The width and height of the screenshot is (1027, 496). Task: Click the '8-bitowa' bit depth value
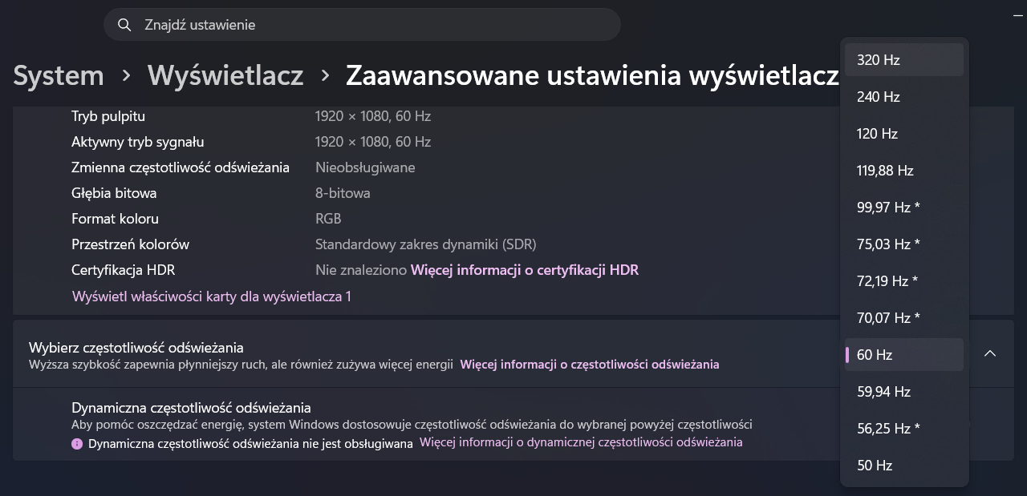click(343, 193)
